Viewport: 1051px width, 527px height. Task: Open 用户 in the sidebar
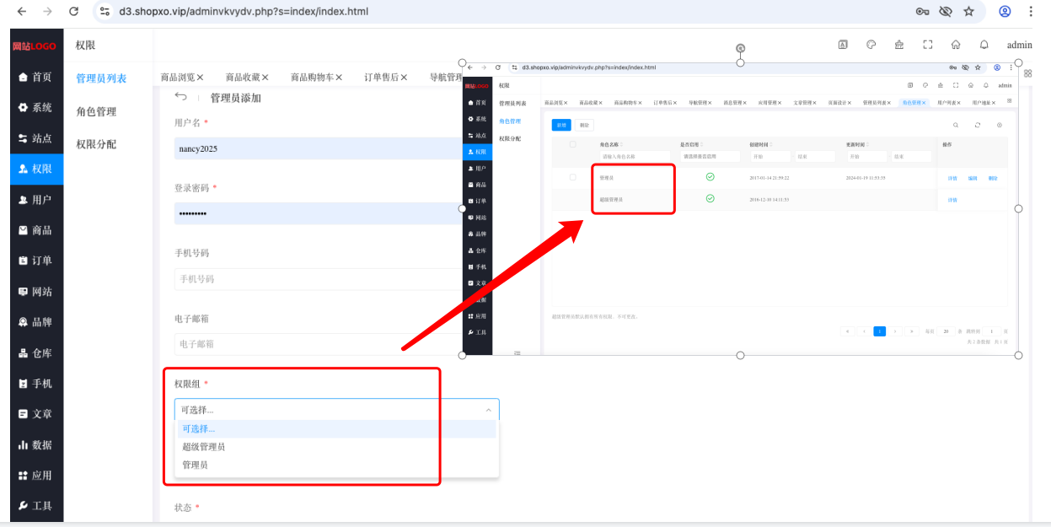point(35,200)
